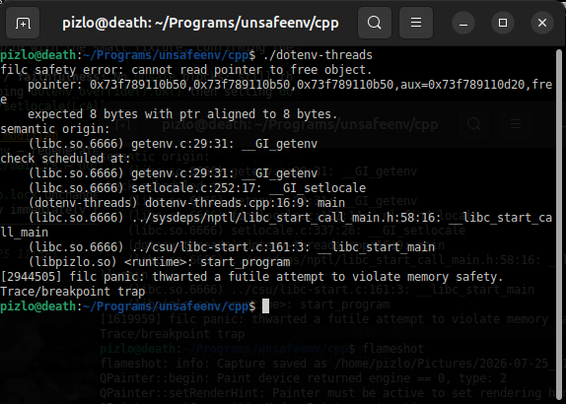Click 'check scheduled at:' text
The width and height of the screenshot is (566, 404).
pos(65,159)
